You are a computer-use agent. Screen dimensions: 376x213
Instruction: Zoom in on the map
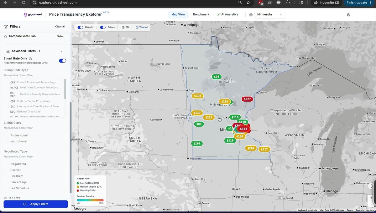(x=371, y=198)
